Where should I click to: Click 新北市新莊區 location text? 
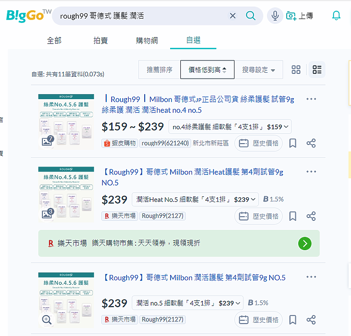tap(211, 143)
